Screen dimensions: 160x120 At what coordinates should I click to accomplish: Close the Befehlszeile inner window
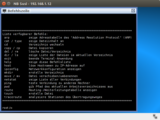[133, 11]
